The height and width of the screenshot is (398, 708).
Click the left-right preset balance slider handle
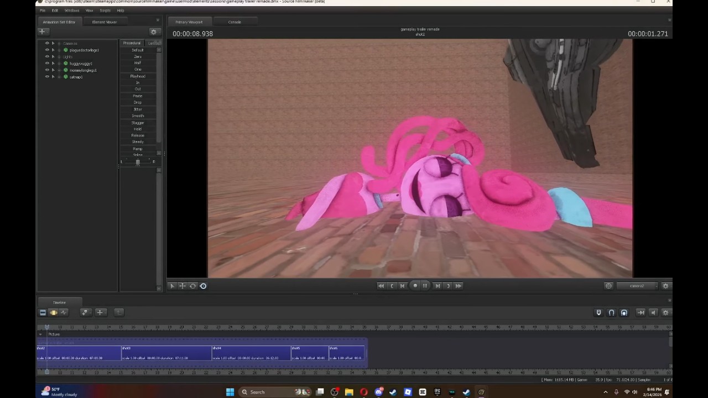(138, 162)
